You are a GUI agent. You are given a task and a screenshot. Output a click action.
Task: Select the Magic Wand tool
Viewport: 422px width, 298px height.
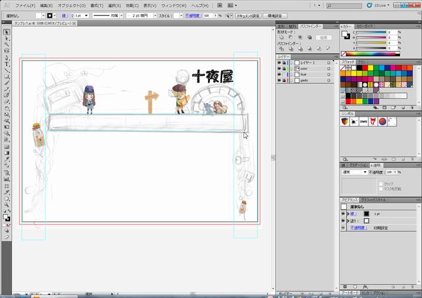pyautogui.click(x=6, y=45)
